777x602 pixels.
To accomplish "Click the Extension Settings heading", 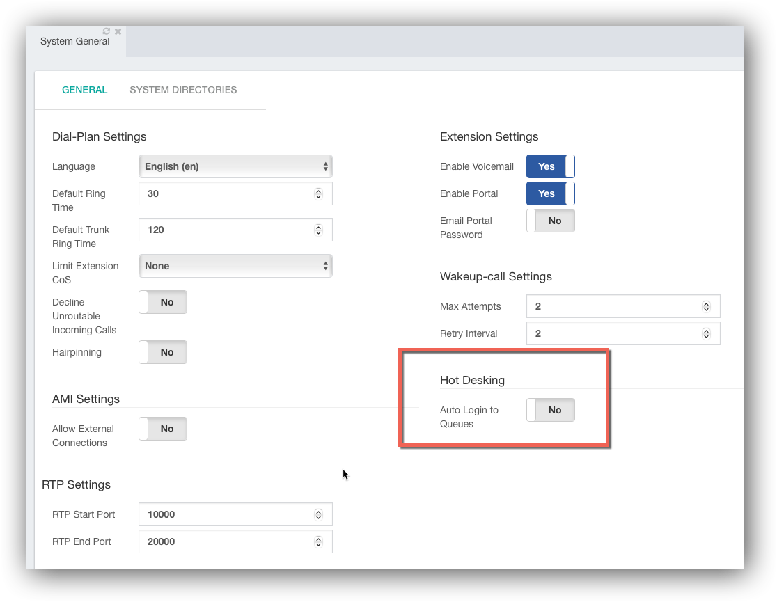I will (489, 136).
